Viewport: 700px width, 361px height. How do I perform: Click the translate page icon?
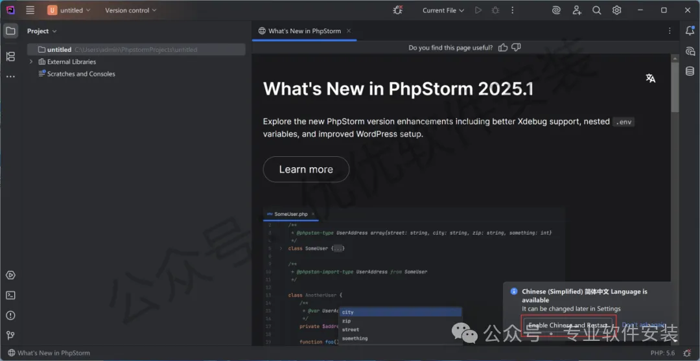point(651,78)
